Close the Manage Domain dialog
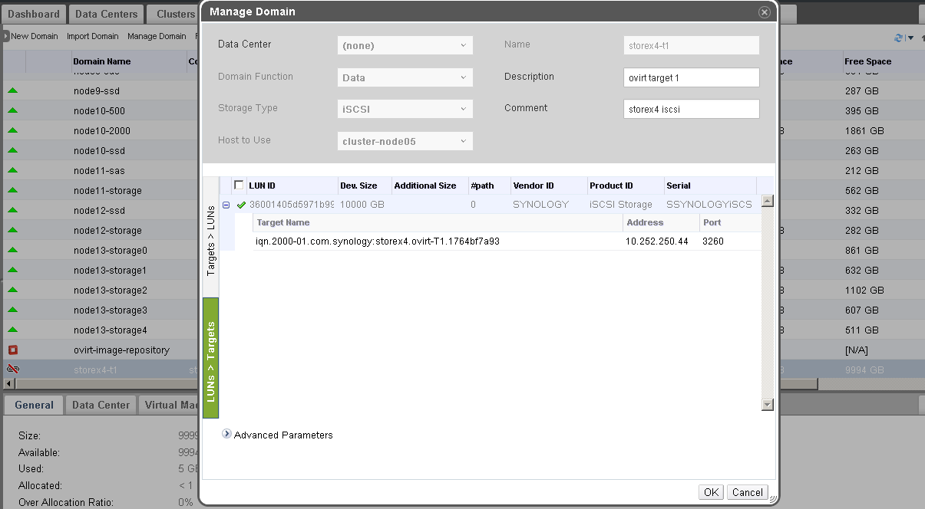The image size is (925, 509). 764,12
